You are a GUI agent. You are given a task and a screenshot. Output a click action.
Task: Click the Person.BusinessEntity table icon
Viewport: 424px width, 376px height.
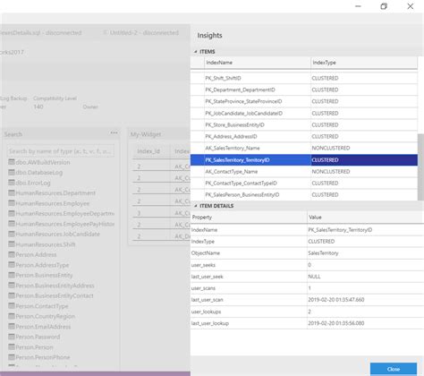point(12,275)
